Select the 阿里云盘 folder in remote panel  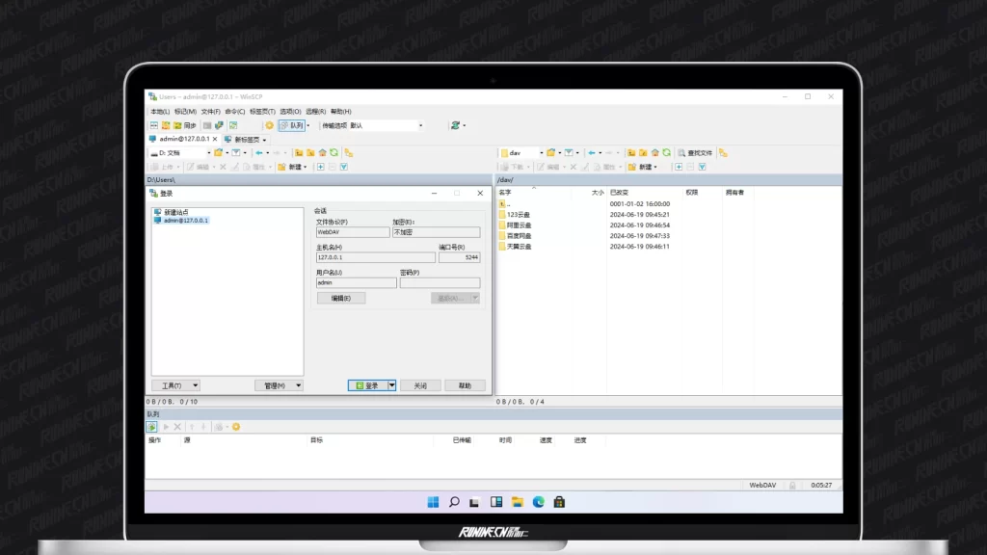519,225
